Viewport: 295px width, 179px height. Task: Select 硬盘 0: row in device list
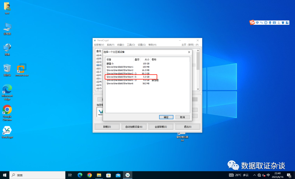(x=147, y=64)
